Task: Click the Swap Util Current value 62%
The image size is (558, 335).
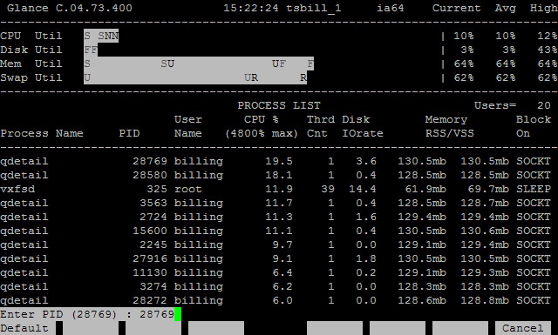Action: point(464,77)
